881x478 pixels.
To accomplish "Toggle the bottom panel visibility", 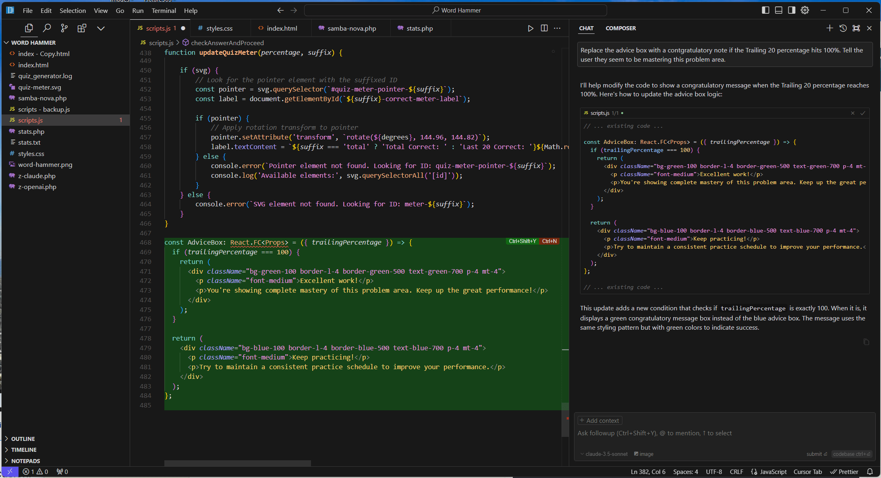I will point(778,10).
